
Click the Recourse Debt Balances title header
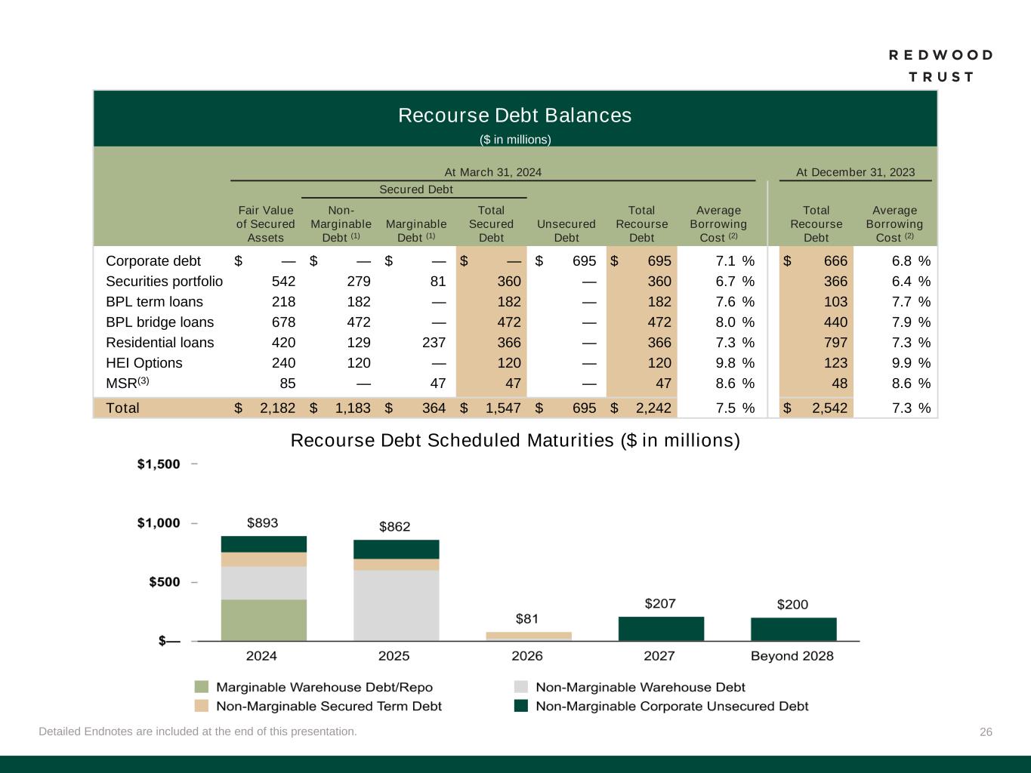tap(514, 115)
